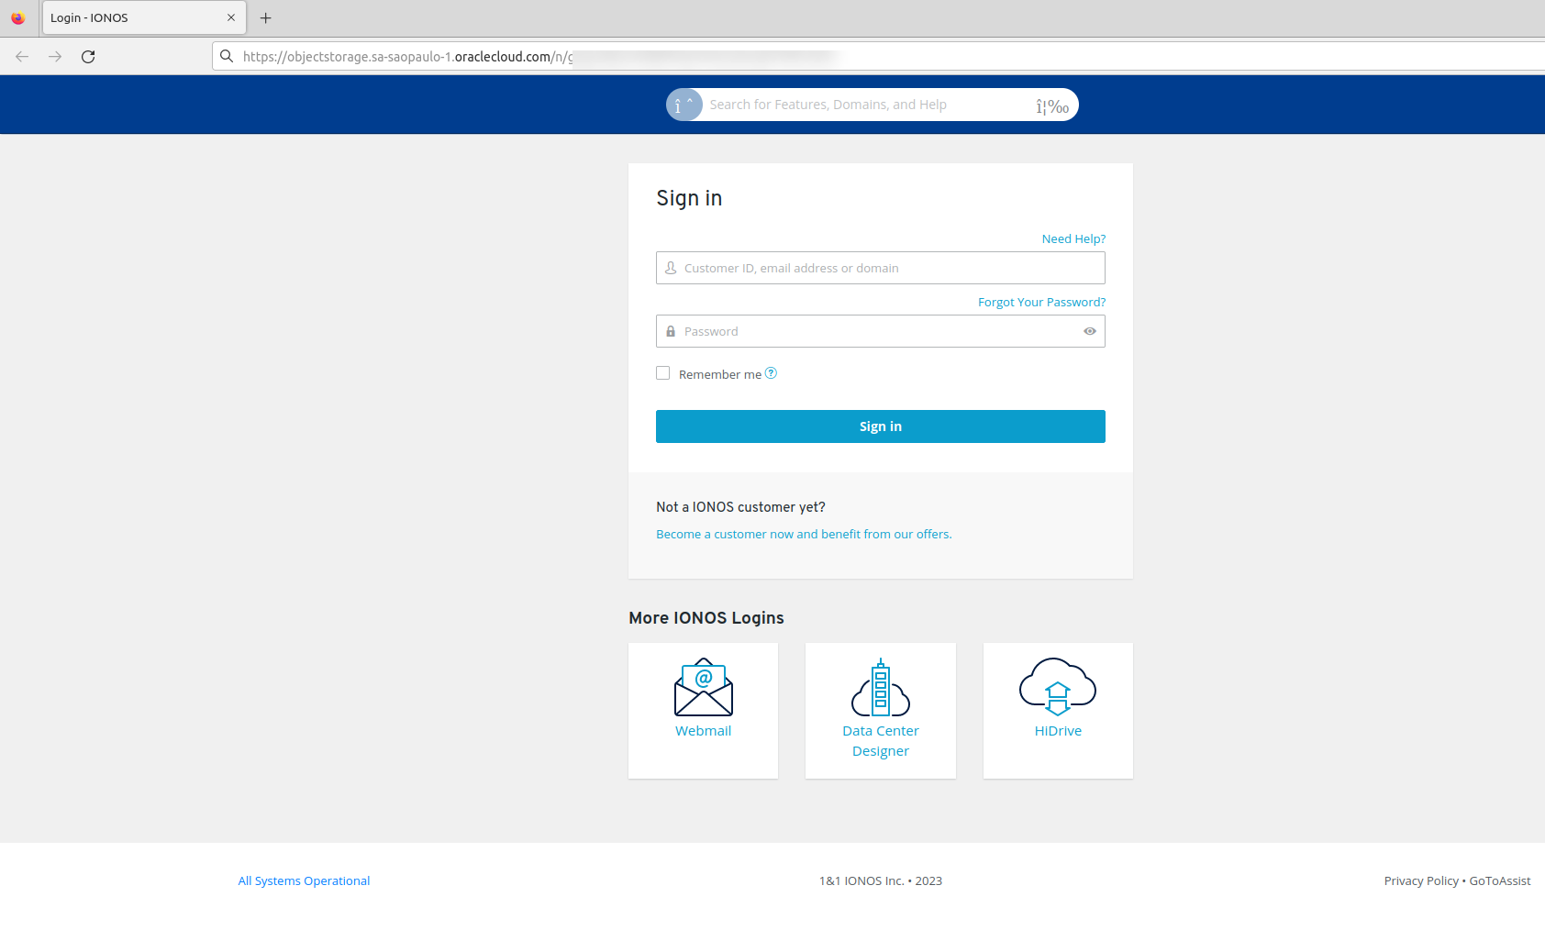The image size is (1545, 941).
Task: Open Become a customer now link
Action: pyautogui.click(x=804, y=534)
